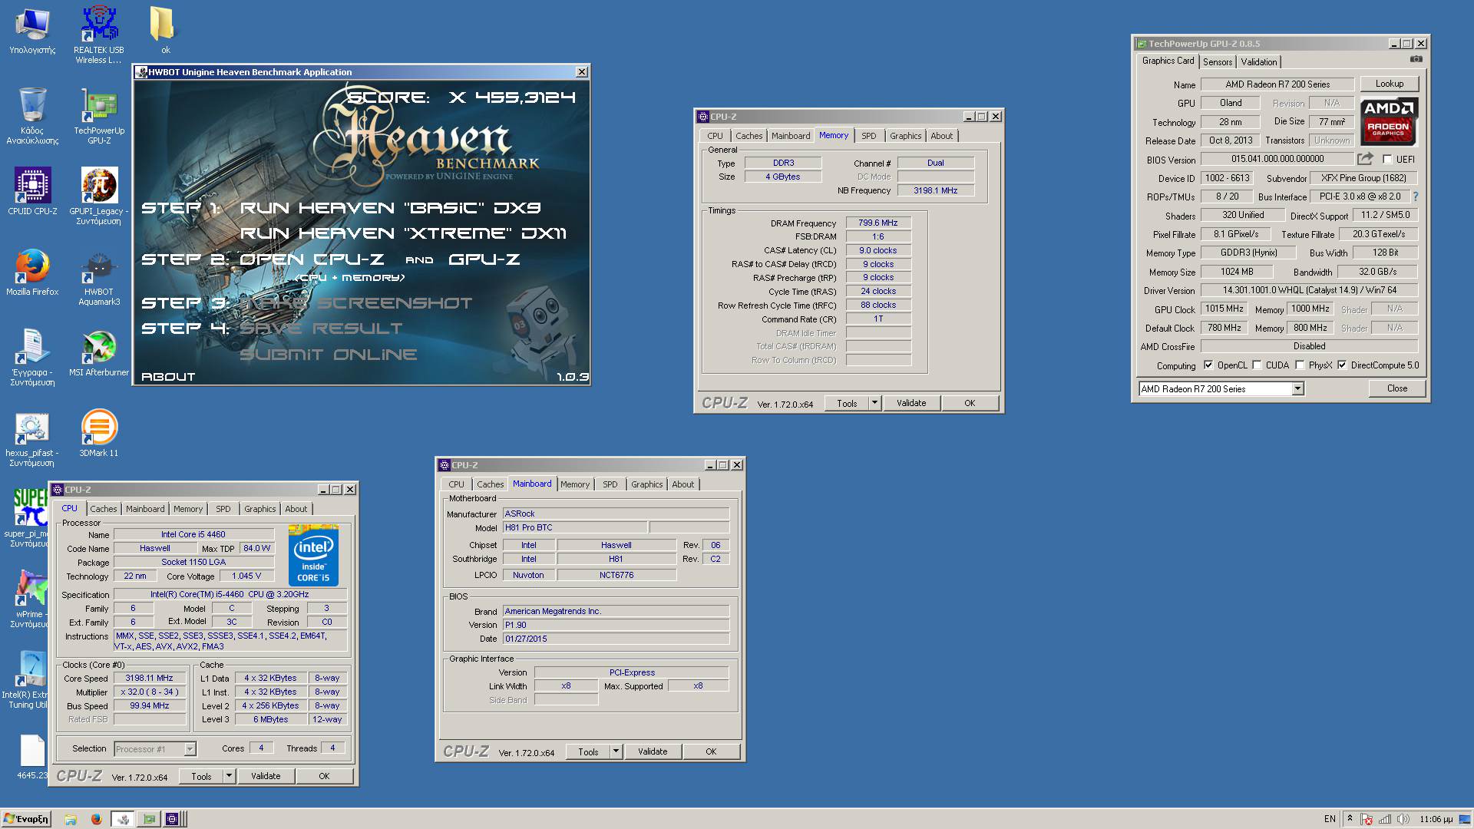Open the super_pi_mod desktop shortcut
The height and width of the screenshot is (829, 1474).
tap(27, 518)
